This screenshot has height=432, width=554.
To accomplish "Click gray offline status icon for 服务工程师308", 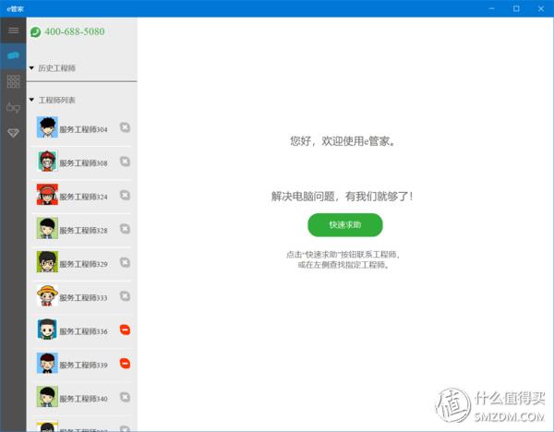I will click(125, 162).
